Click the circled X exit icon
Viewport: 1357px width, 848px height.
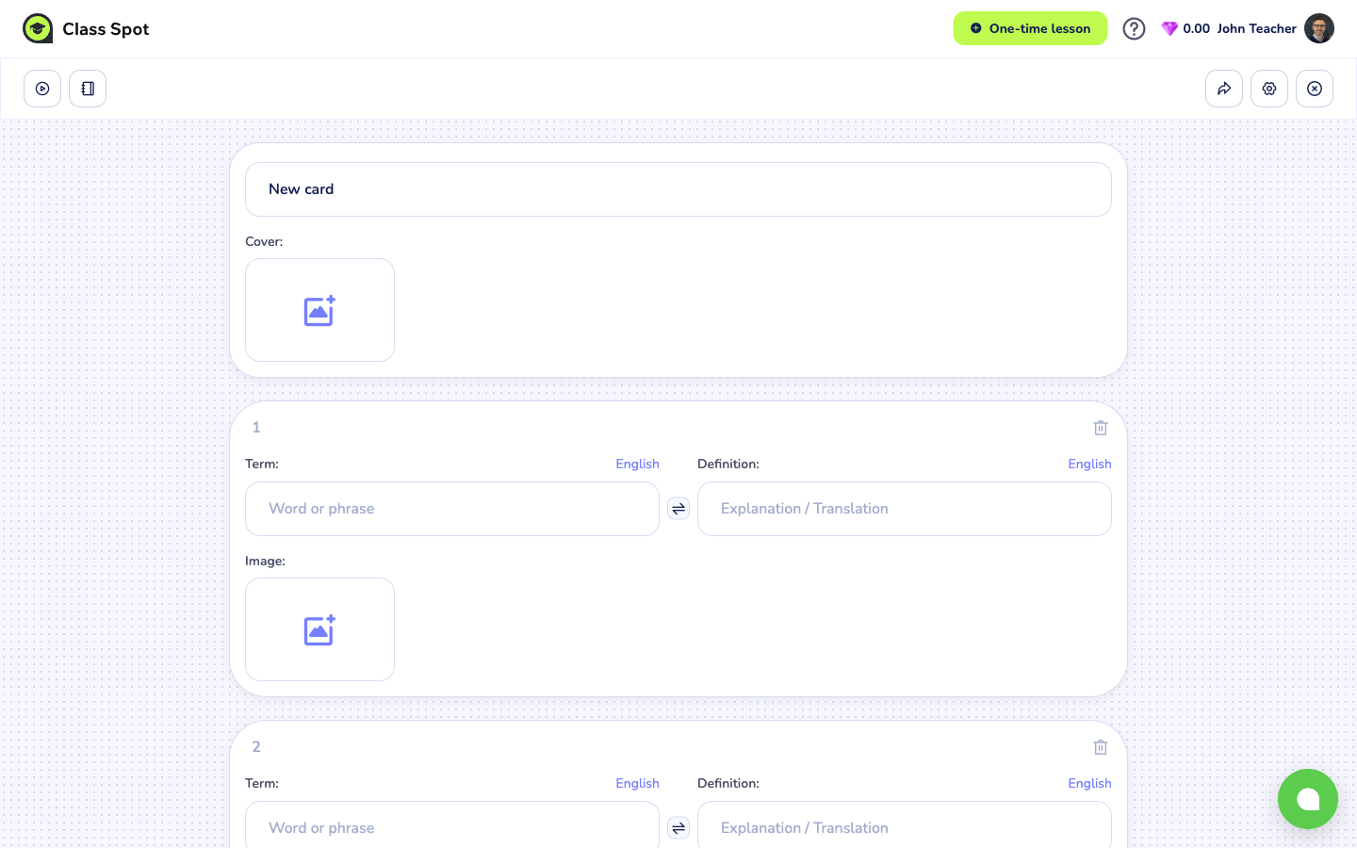1315,89
